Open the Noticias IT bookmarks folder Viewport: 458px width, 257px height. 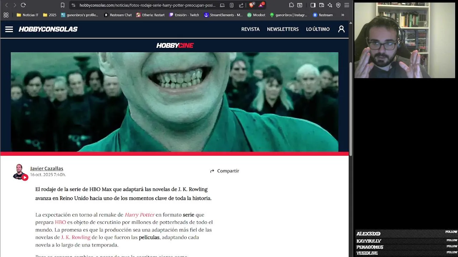28,15
